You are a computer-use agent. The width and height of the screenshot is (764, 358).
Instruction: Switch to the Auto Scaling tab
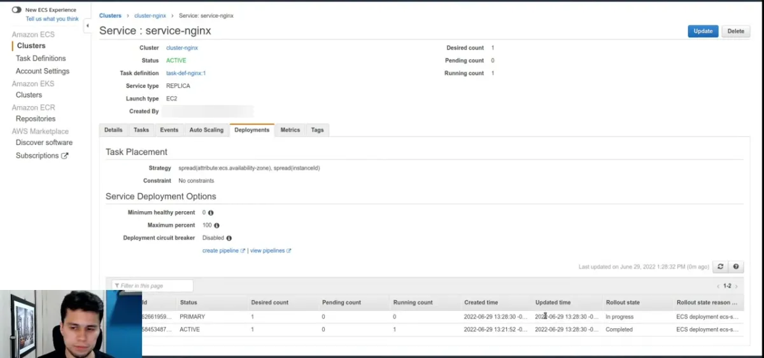(206, 130)
